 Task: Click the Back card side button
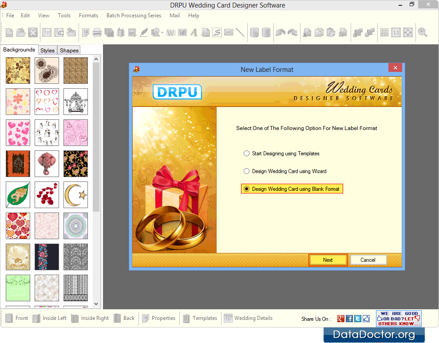point(124,318)
